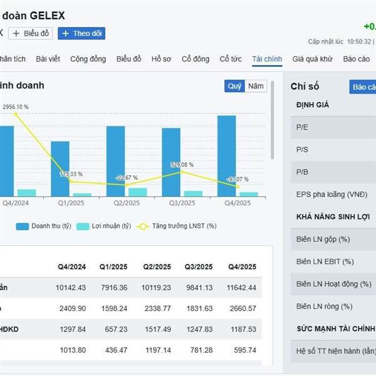
Task: Click the Q1/2025 revenue bar
Action: tap(60, 169)
